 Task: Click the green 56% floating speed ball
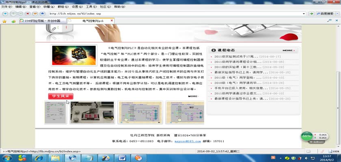(x=306, y=136)
